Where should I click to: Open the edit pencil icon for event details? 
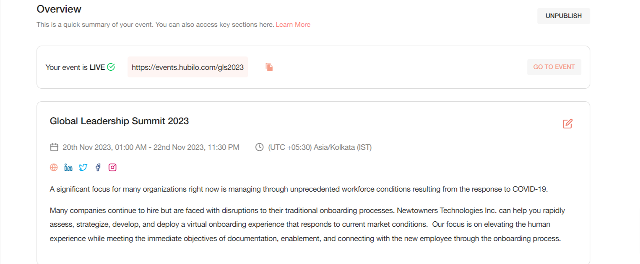tap(567, 124)
